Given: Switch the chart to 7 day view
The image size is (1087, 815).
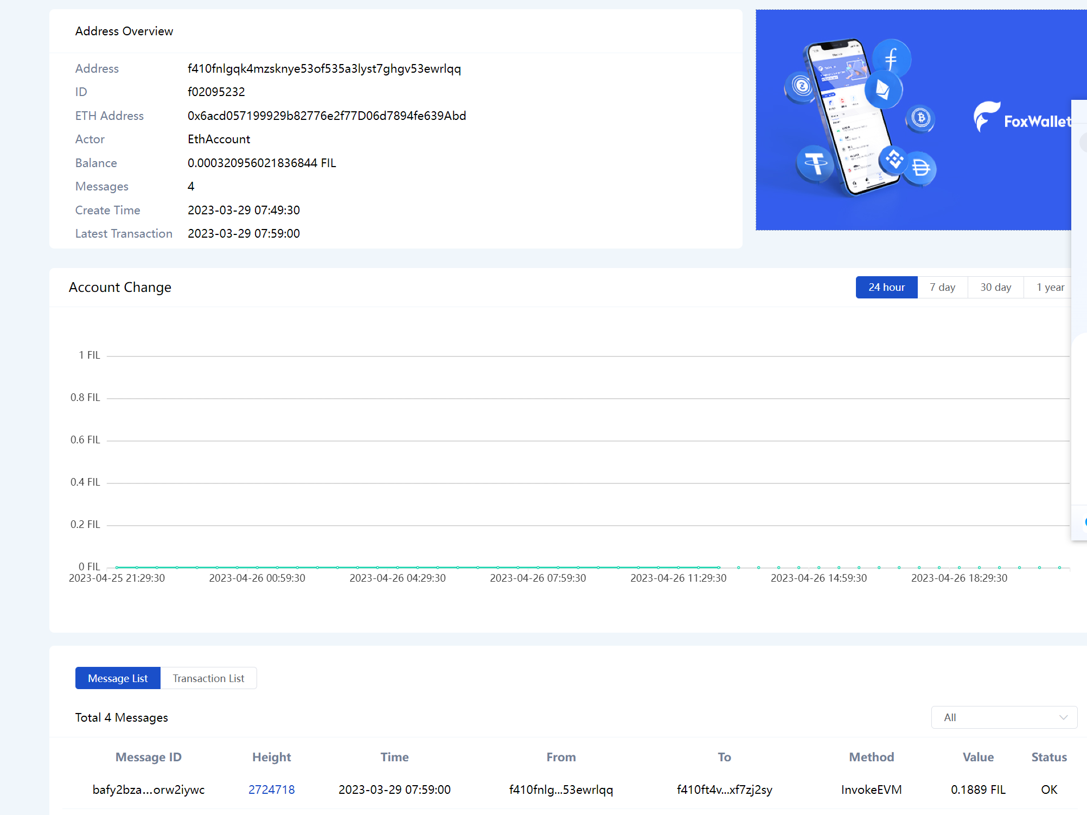Looking at the screenshot, I should [x=943, y=287].
